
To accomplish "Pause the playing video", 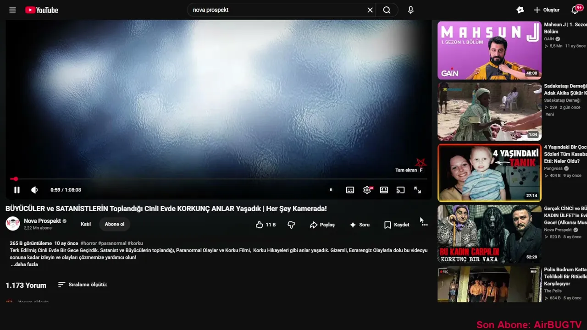I will click(x=17, y=190).
